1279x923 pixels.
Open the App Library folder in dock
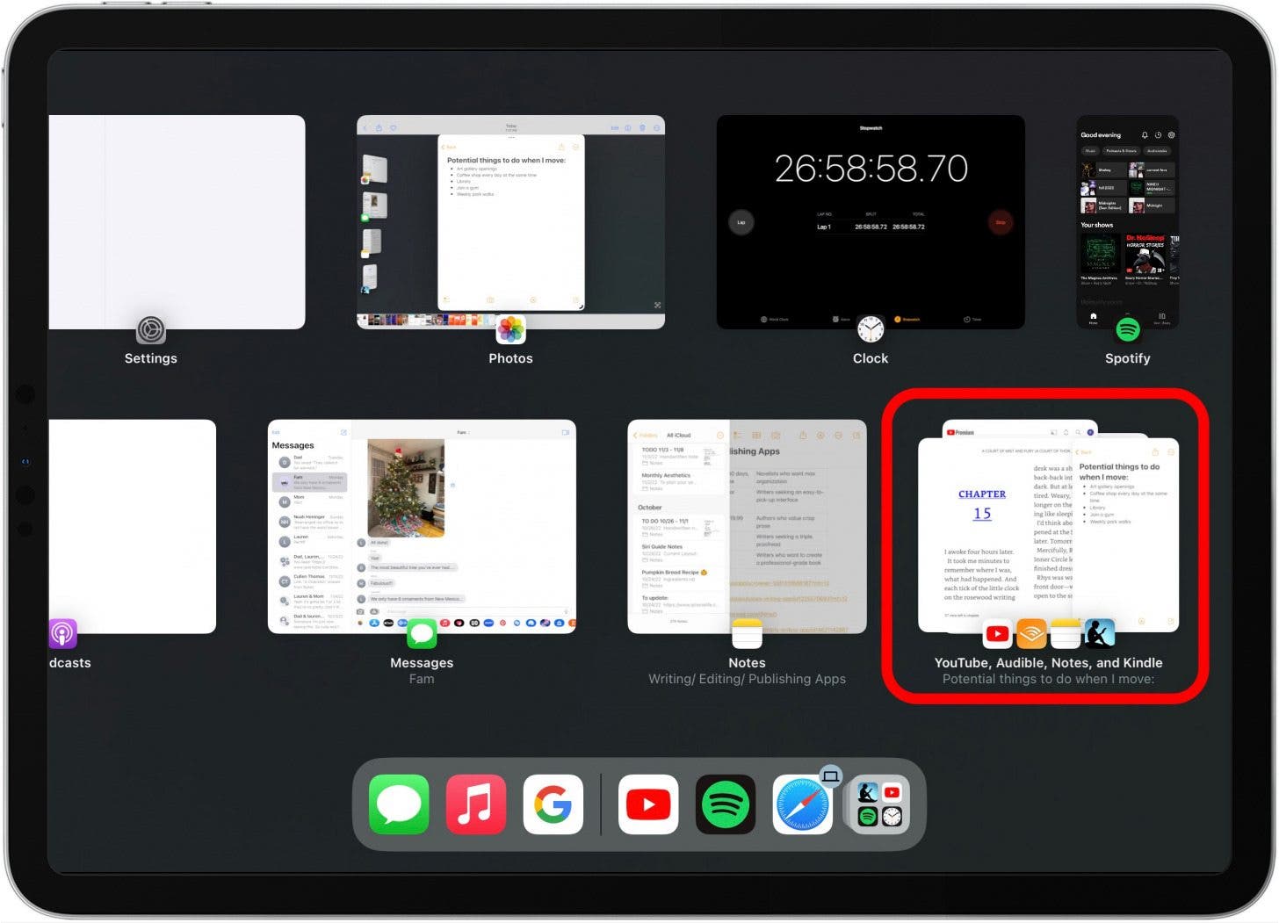[879, 804]
